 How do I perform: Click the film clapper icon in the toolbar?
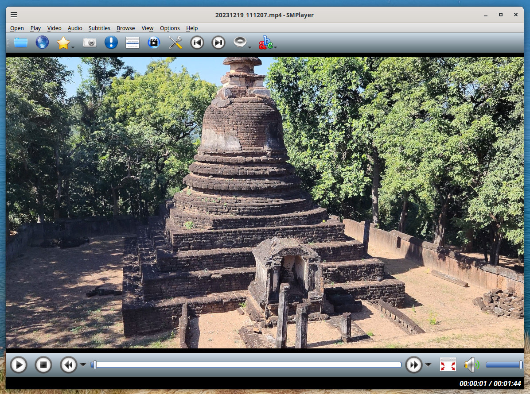[154, 42]
